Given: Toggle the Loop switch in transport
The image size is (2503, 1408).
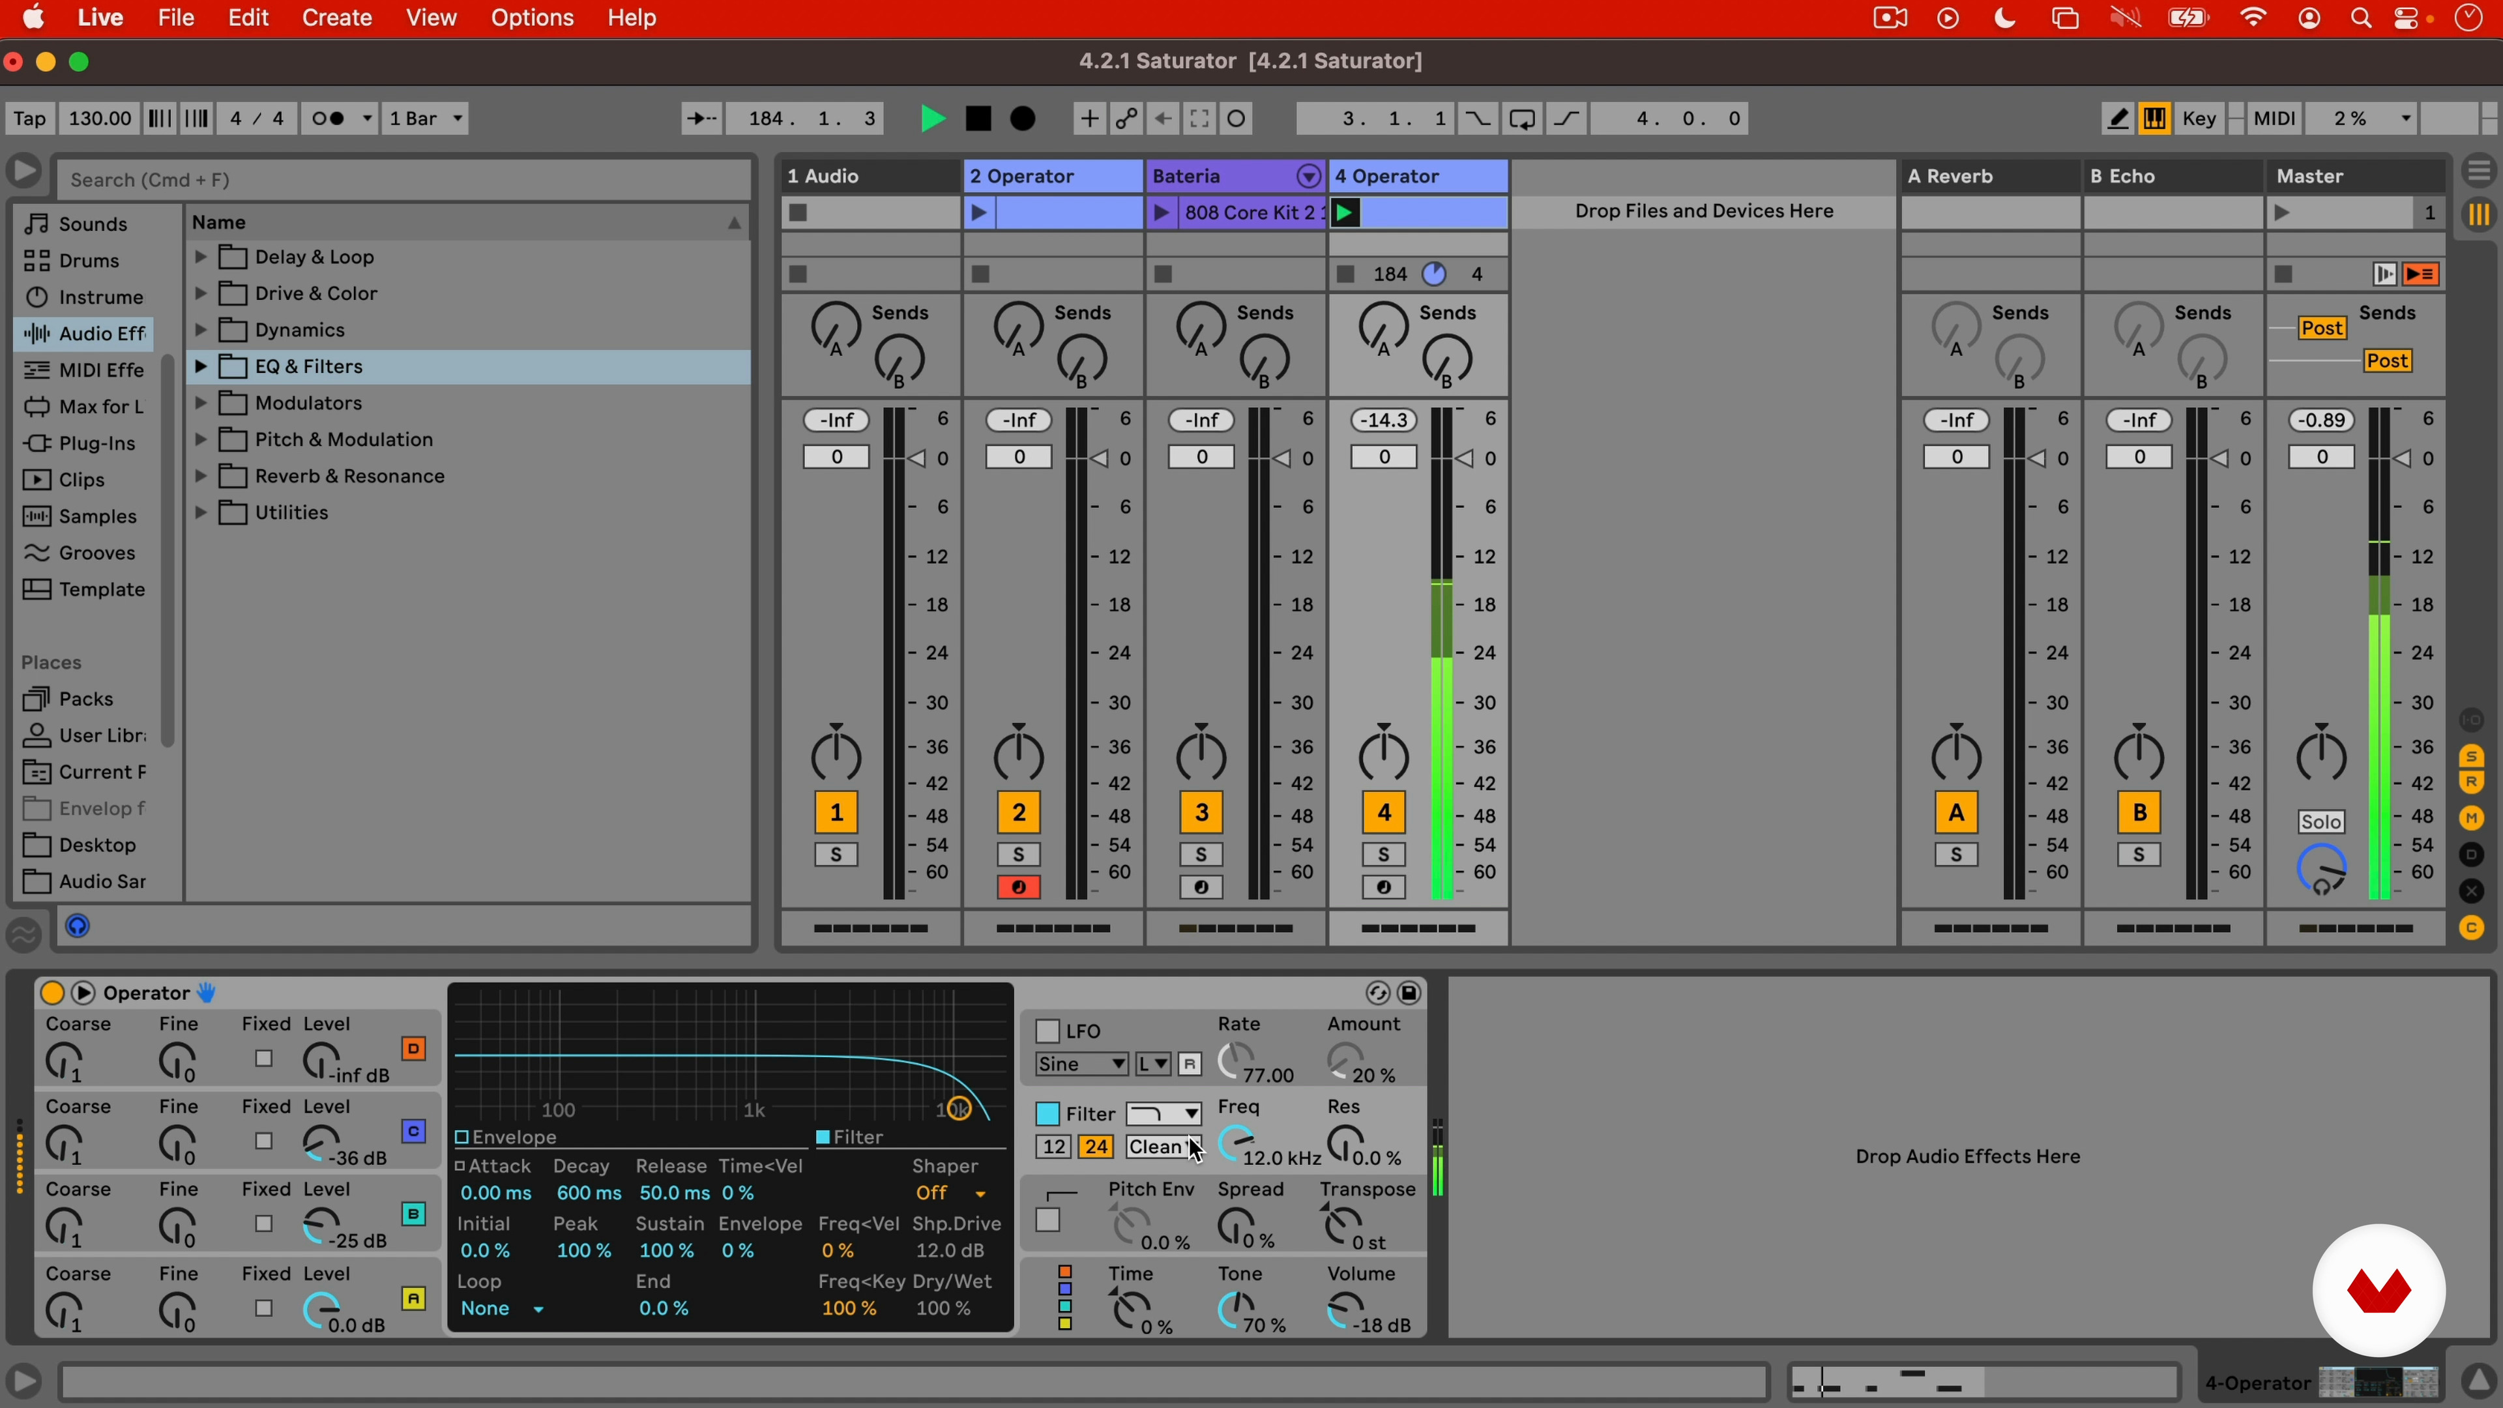Looking at the screenshot, I should tap(1523, 119).
